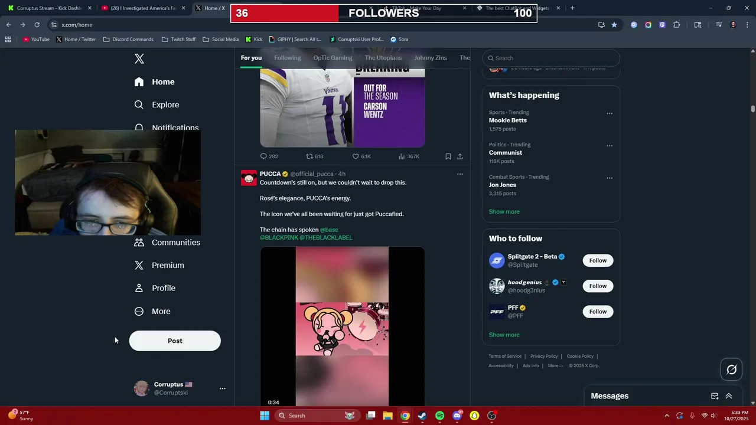Compose new message in Messages bar
Viewport: 756px width, 425px height.
point(715,396)
